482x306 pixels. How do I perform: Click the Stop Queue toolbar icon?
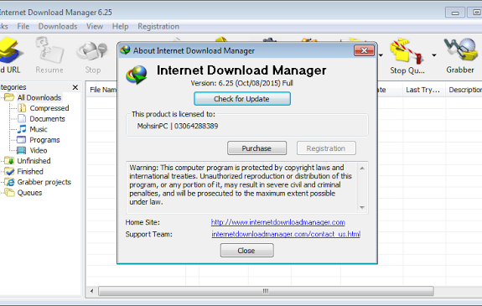pyautogui.click(x=407, y=56)
